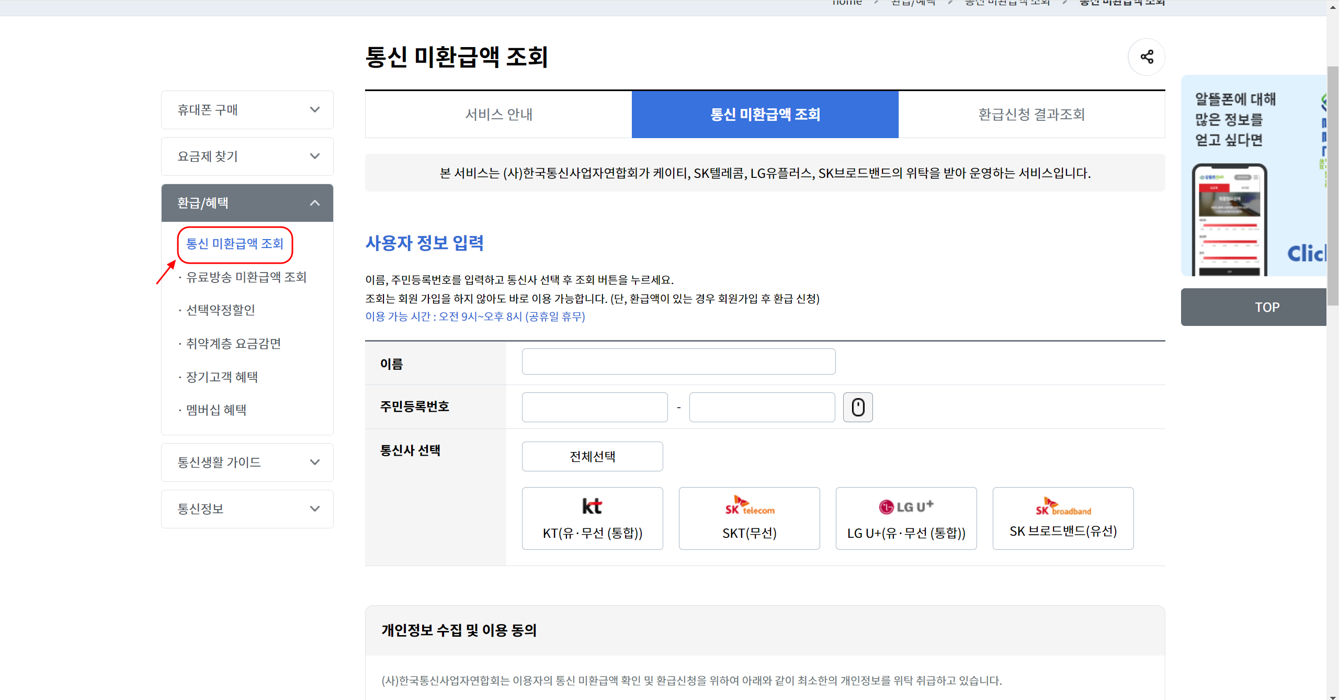Select the LG U+ carrier option
Screen dimensions: 1339x700
(x=906, y=518)
